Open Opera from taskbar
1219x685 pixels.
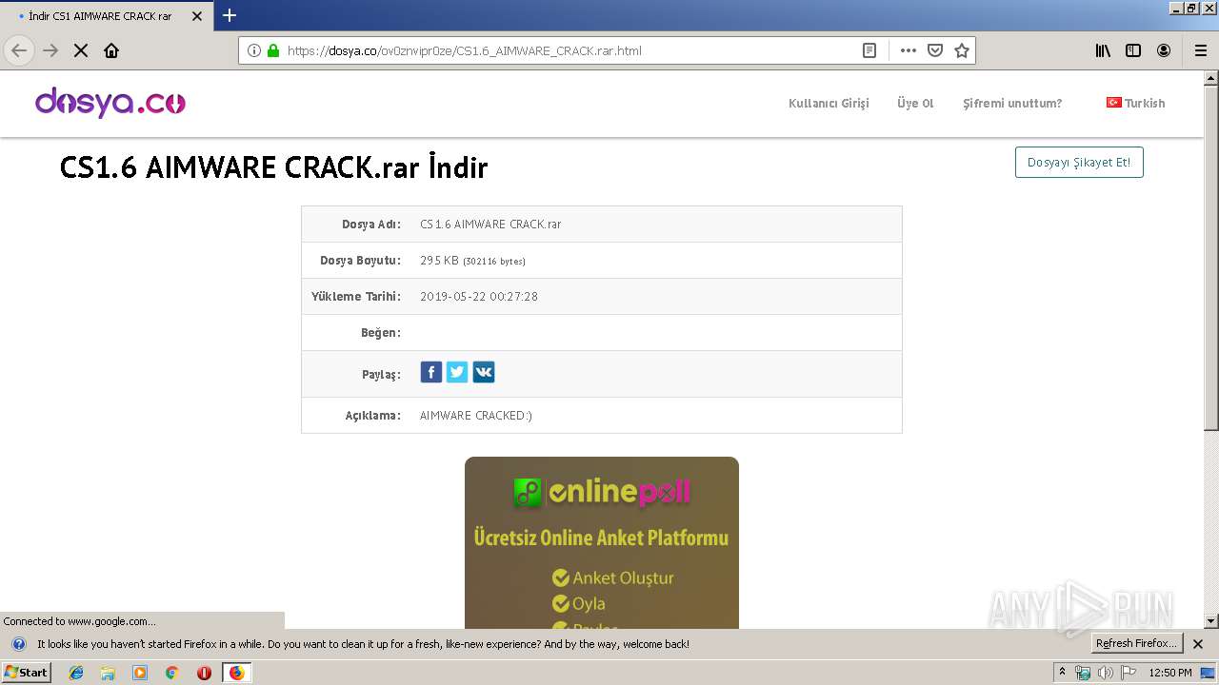204,673
